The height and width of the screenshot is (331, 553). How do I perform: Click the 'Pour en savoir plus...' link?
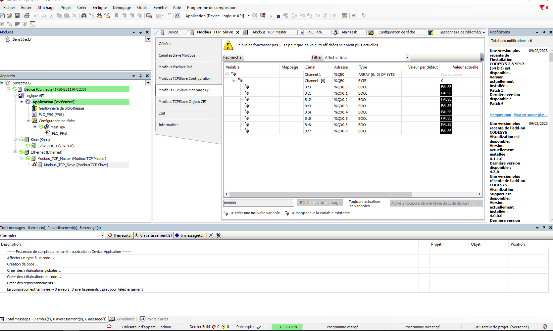click(530, 115)
